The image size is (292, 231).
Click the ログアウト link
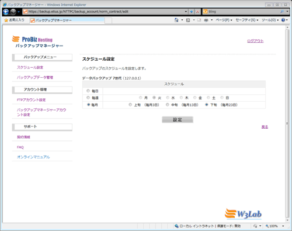tap(255, 41)
